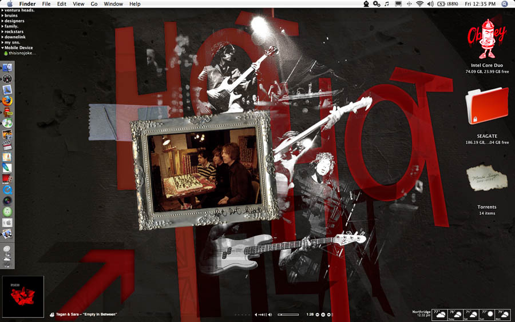
Task: Click the song rating dots
Action: pyautogui.click(x=243, y=315)
